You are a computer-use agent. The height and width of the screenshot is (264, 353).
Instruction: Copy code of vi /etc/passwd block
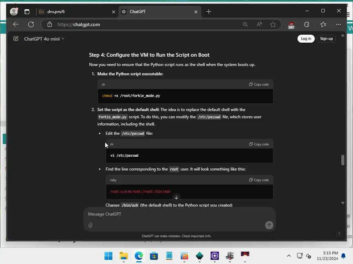259,144
